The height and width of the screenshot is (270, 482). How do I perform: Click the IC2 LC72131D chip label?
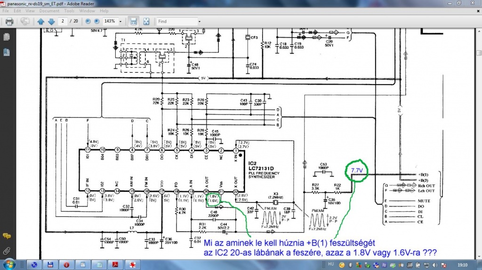(x=261, y=166)
